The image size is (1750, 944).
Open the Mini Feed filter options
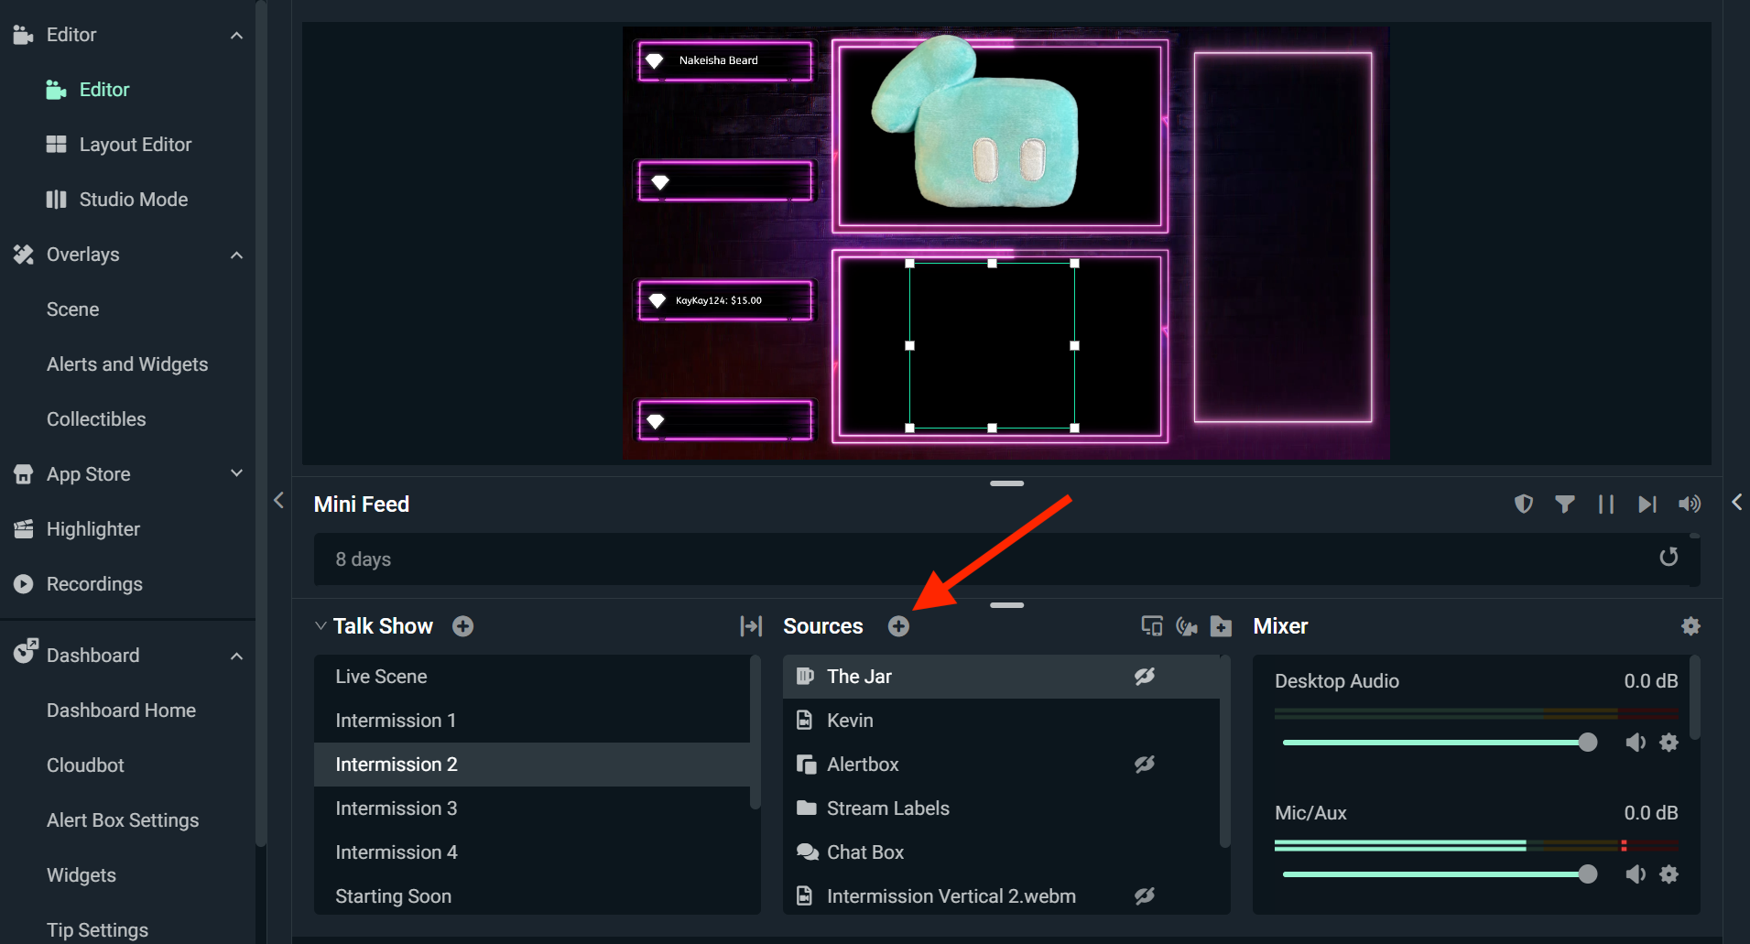click(1565, 504)
